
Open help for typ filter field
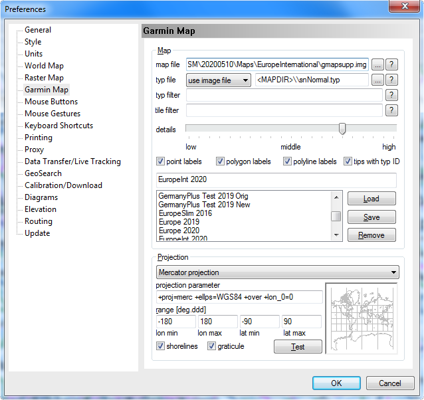tap(392, 95)
